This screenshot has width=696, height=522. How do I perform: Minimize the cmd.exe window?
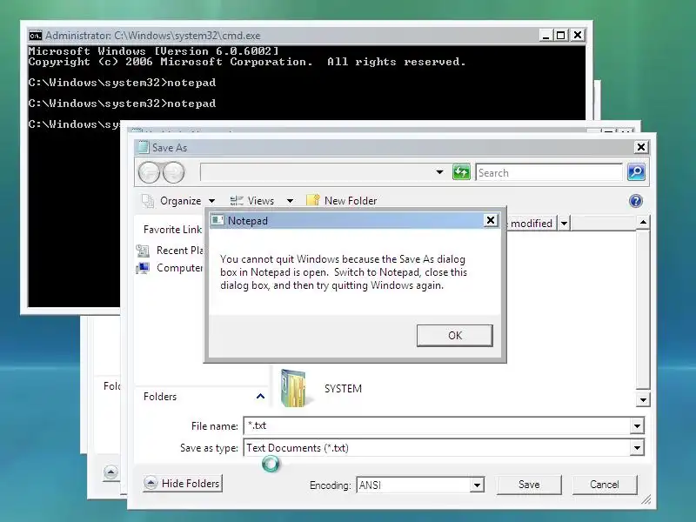click(545, 35)
